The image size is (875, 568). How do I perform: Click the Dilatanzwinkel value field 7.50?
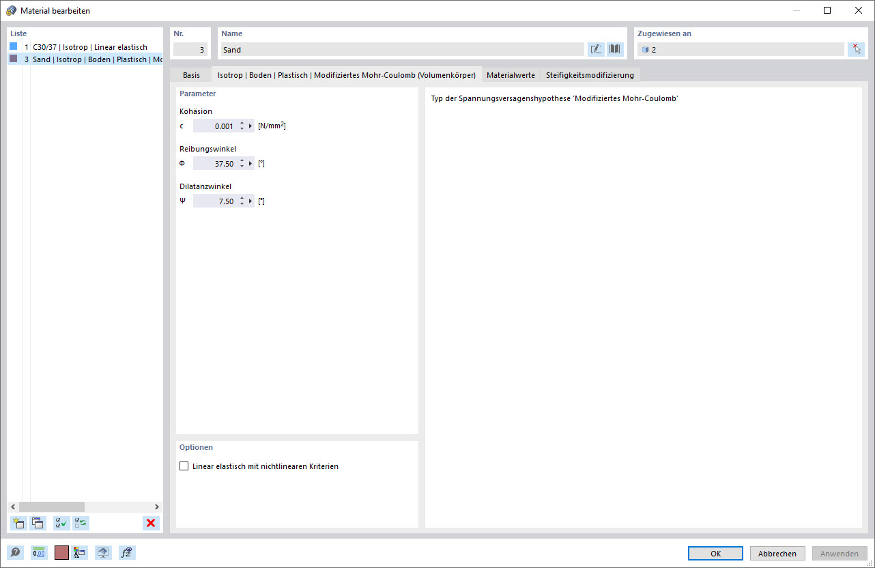(215, 201)
